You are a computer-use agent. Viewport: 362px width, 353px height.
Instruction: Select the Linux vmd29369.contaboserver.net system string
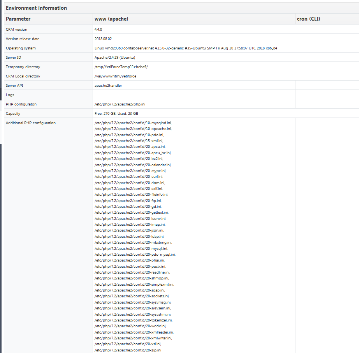(186, 48)
